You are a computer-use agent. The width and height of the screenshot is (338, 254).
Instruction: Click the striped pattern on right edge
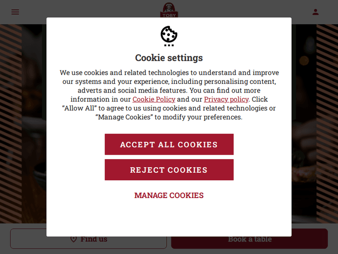coord(327,124)
